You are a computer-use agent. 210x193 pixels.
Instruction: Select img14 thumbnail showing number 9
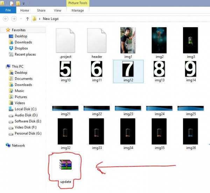191,69
